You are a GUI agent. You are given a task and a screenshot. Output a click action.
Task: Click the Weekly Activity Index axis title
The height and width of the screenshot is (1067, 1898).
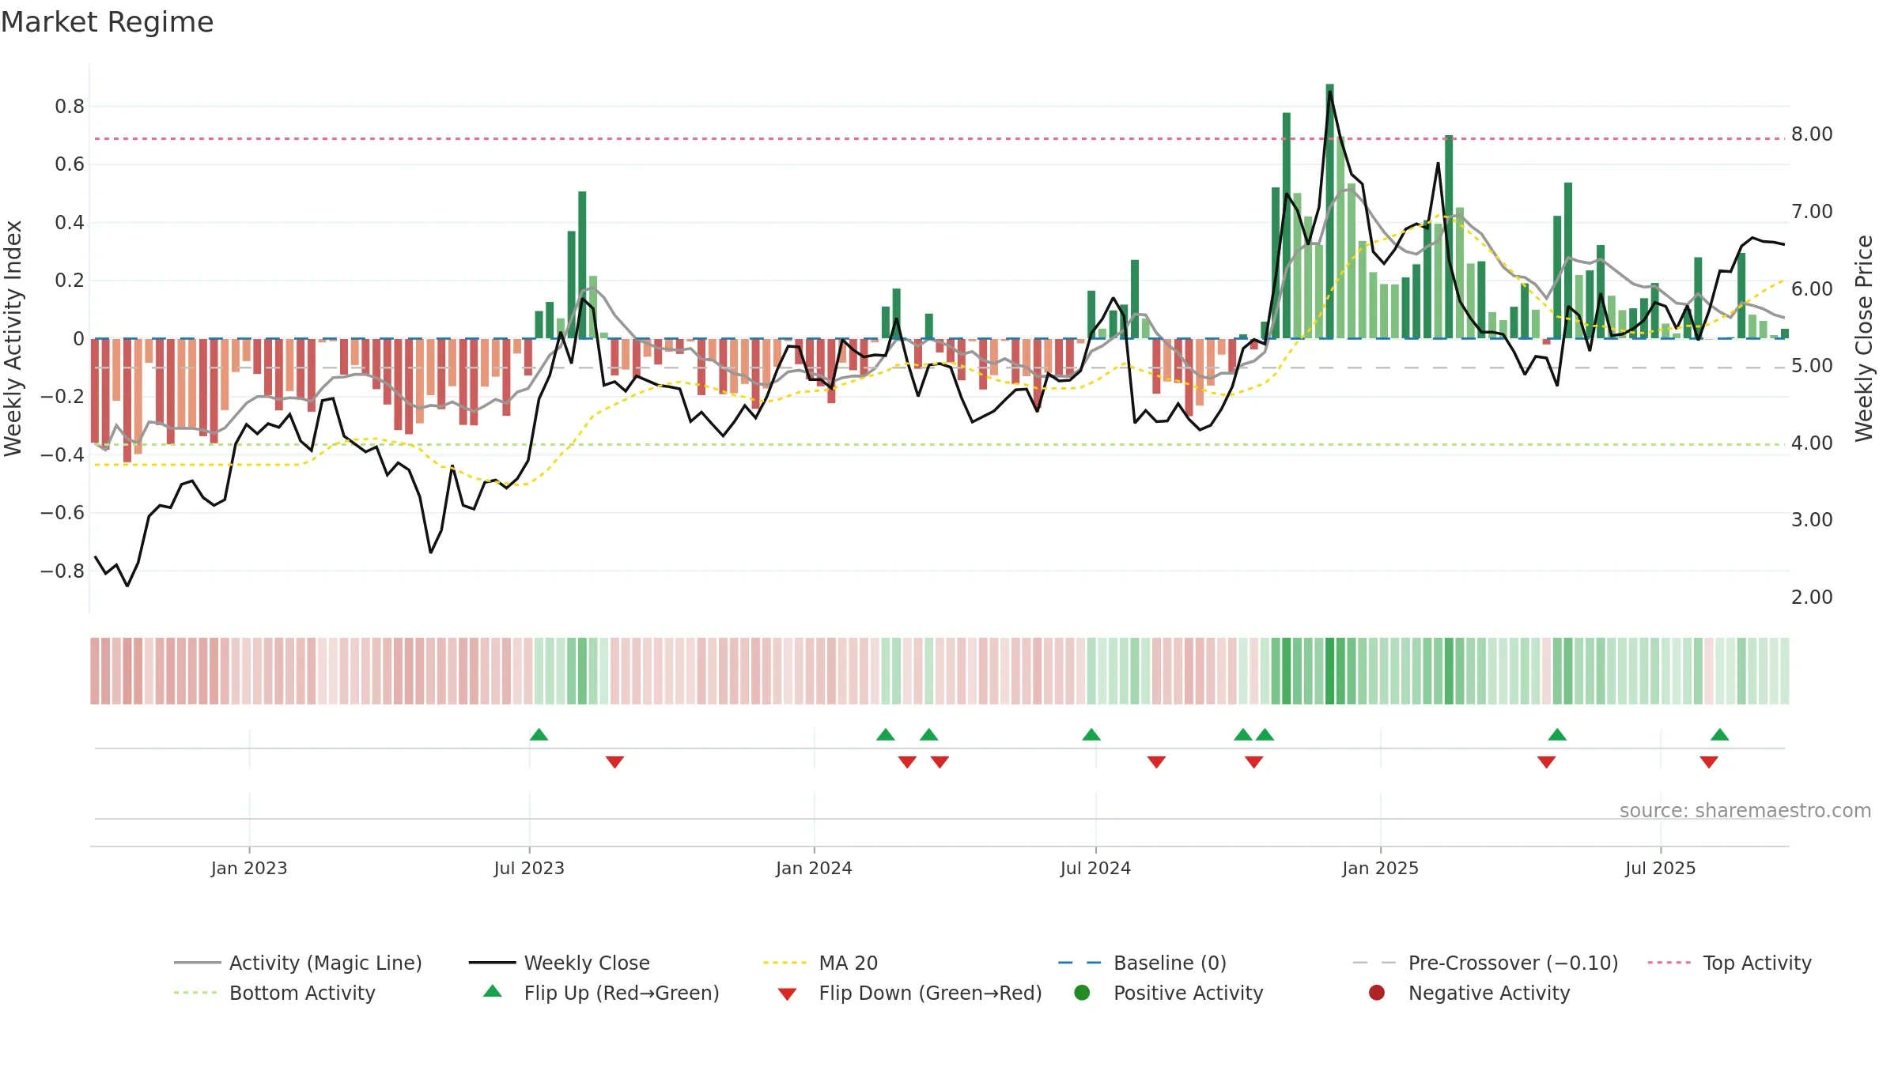click(13, 338)
